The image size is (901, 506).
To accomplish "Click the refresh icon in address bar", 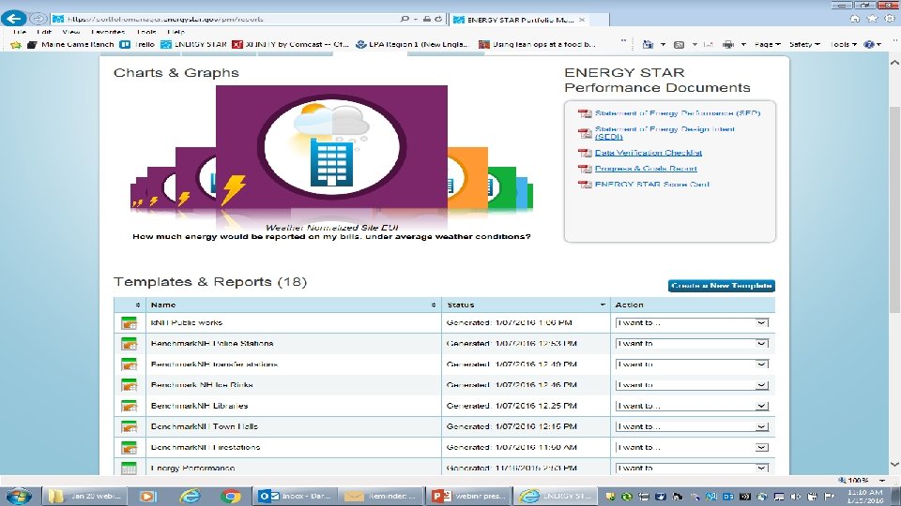I will [438, 19].
